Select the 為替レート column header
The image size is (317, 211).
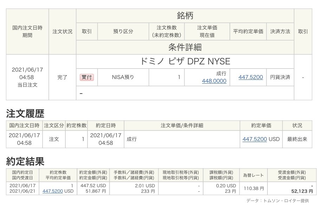coord(253,175)
